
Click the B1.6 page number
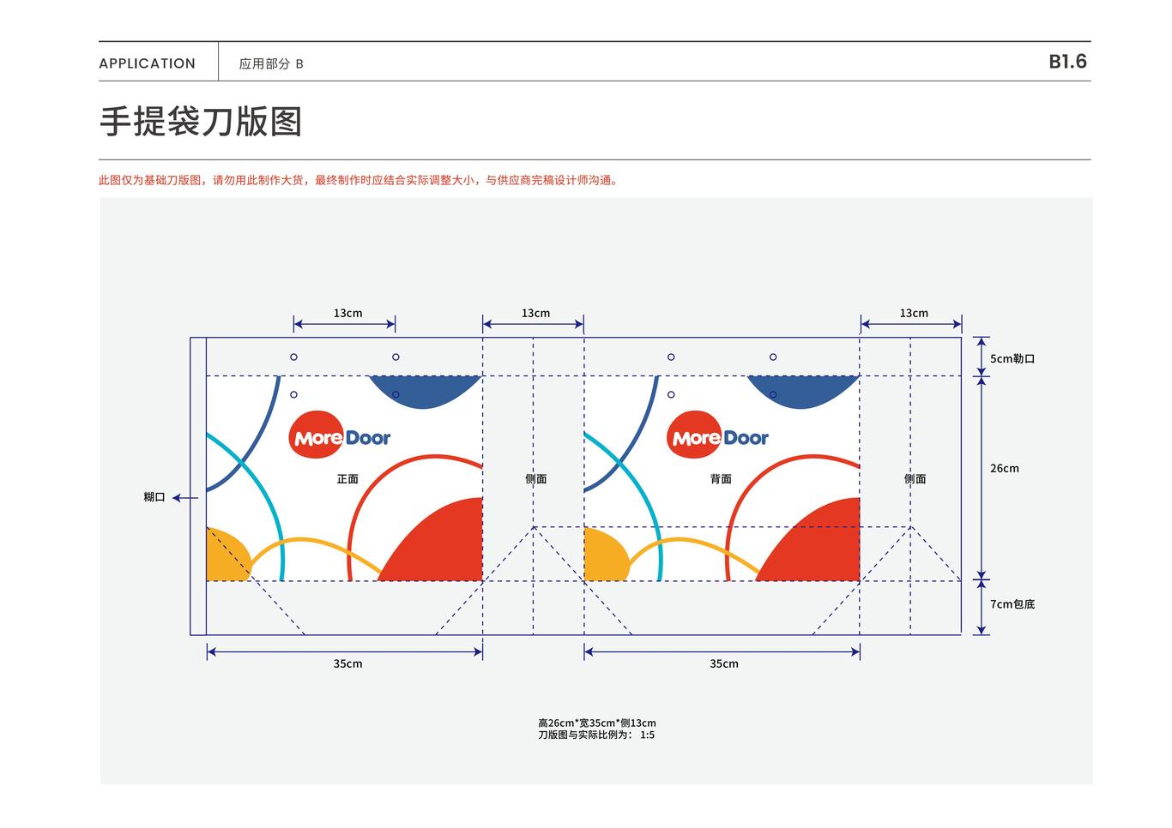[x=1067, y=62]
